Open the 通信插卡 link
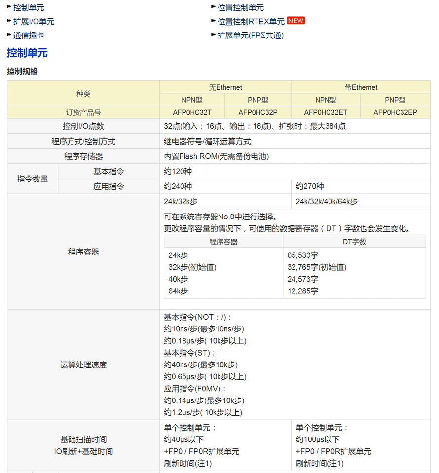439x473 pixels. point(29,36)
